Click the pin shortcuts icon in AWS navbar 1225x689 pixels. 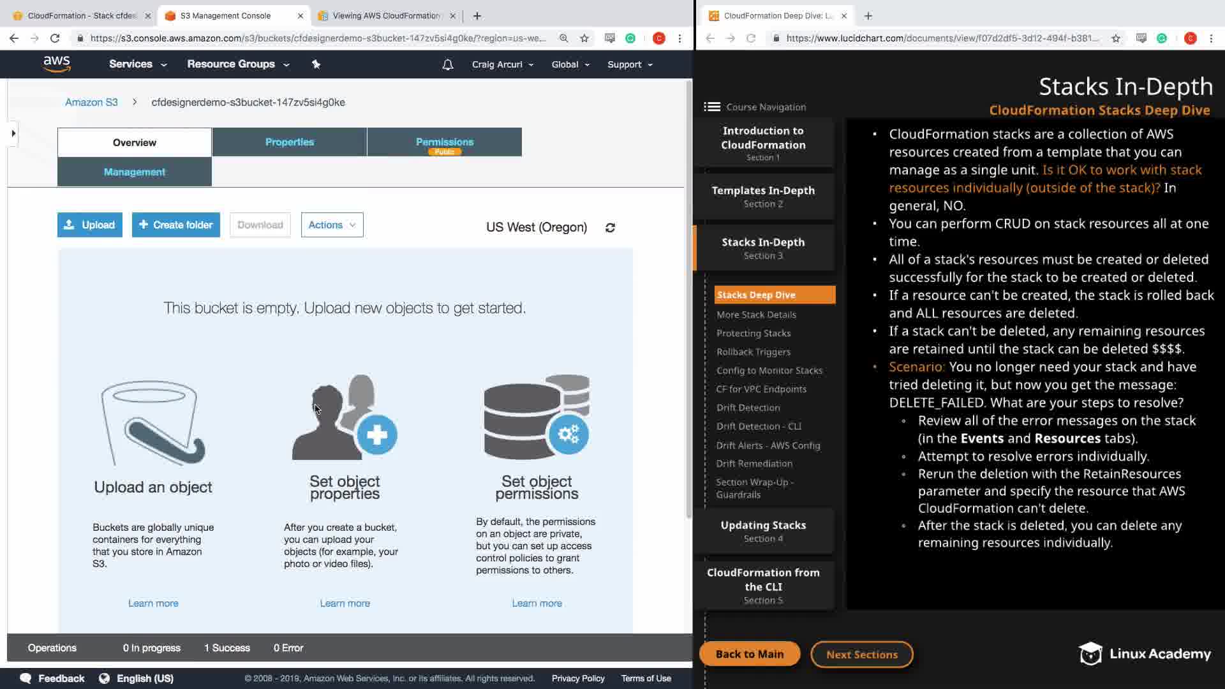pyautogui.click(x=316, y=64)
